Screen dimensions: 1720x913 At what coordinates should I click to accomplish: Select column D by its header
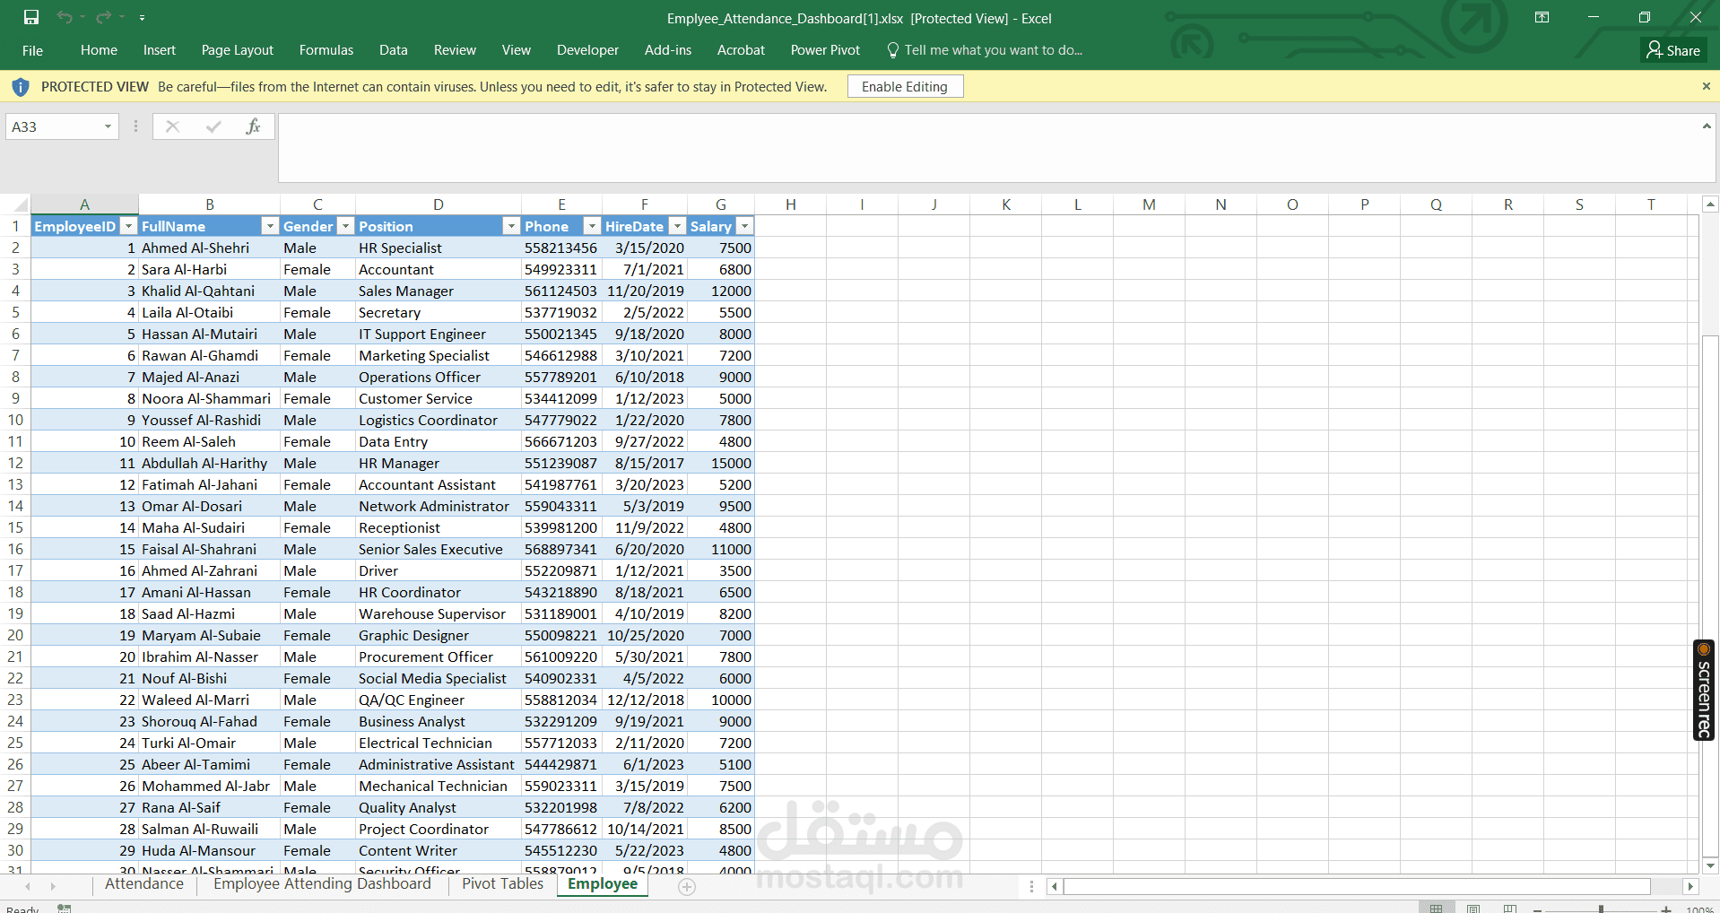pos(439,204)
